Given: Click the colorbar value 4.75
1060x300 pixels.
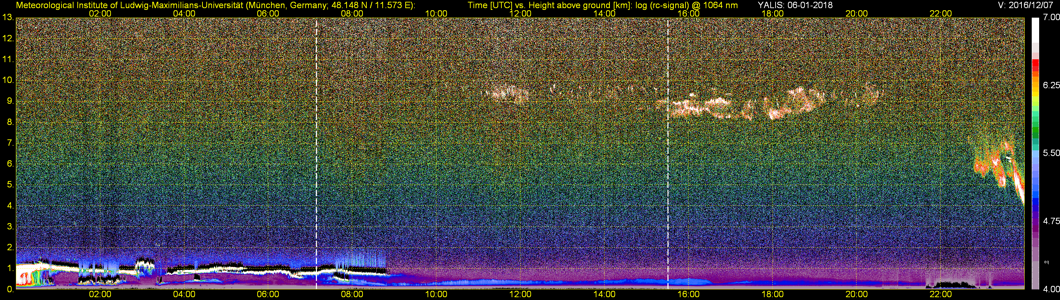Looking at the screenshot, I should point(1051,221).
